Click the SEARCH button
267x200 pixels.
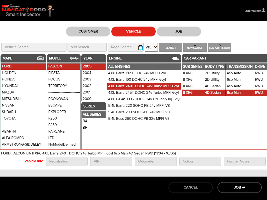coord(171,47)
